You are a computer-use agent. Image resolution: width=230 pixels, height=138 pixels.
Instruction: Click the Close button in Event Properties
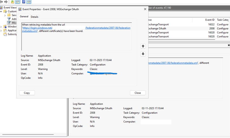[x=138, y=93]
